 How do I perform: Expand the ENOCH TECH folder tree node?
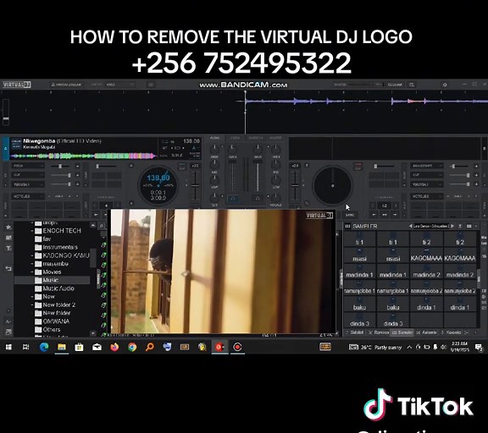[32, 231]
